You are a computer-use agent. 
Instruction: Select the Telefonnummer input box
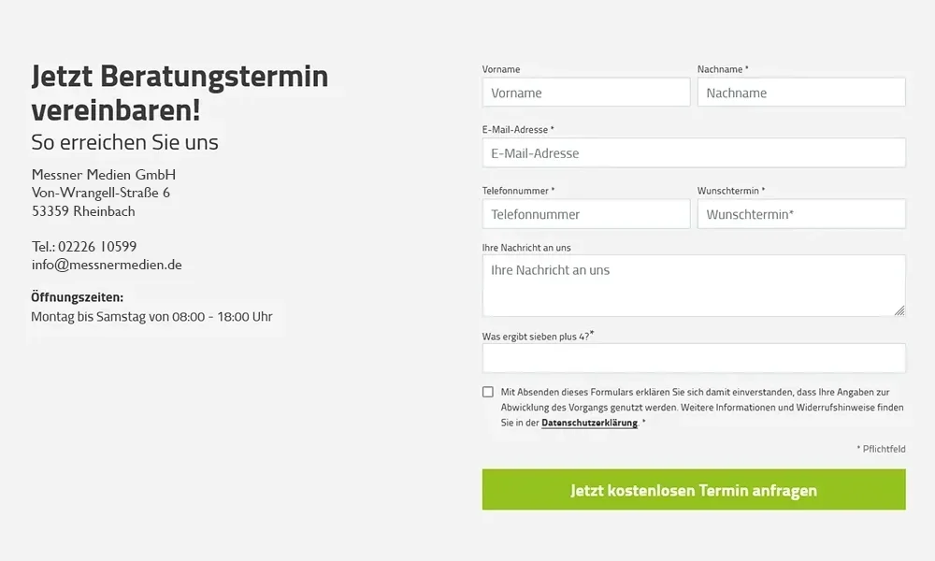(x=586, y=214)
